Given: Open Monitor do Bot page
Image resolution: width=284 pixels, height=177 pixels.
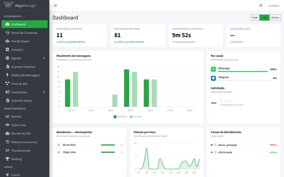Looking at the screenshot, I should click(24, 133).
